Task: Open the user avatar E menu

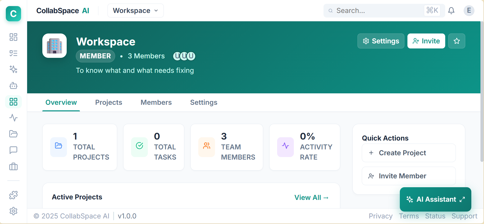Action: [x=469, y=11]
